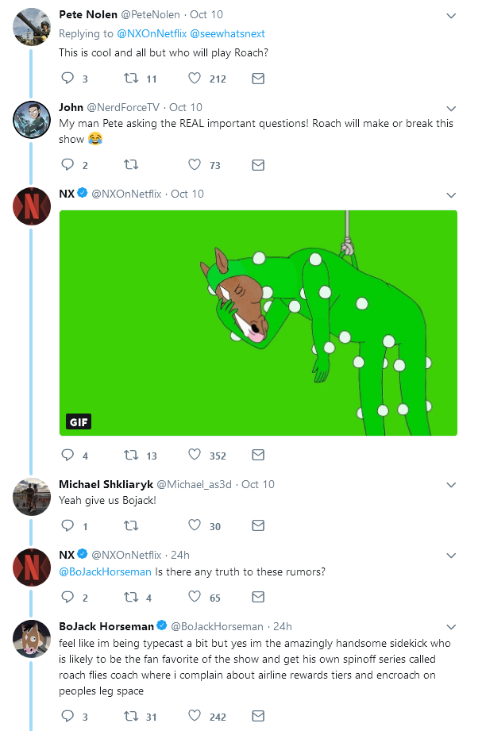482x731 pixels.
Task: Click the GIF badge on the green screen image
Action: [78, 421]
